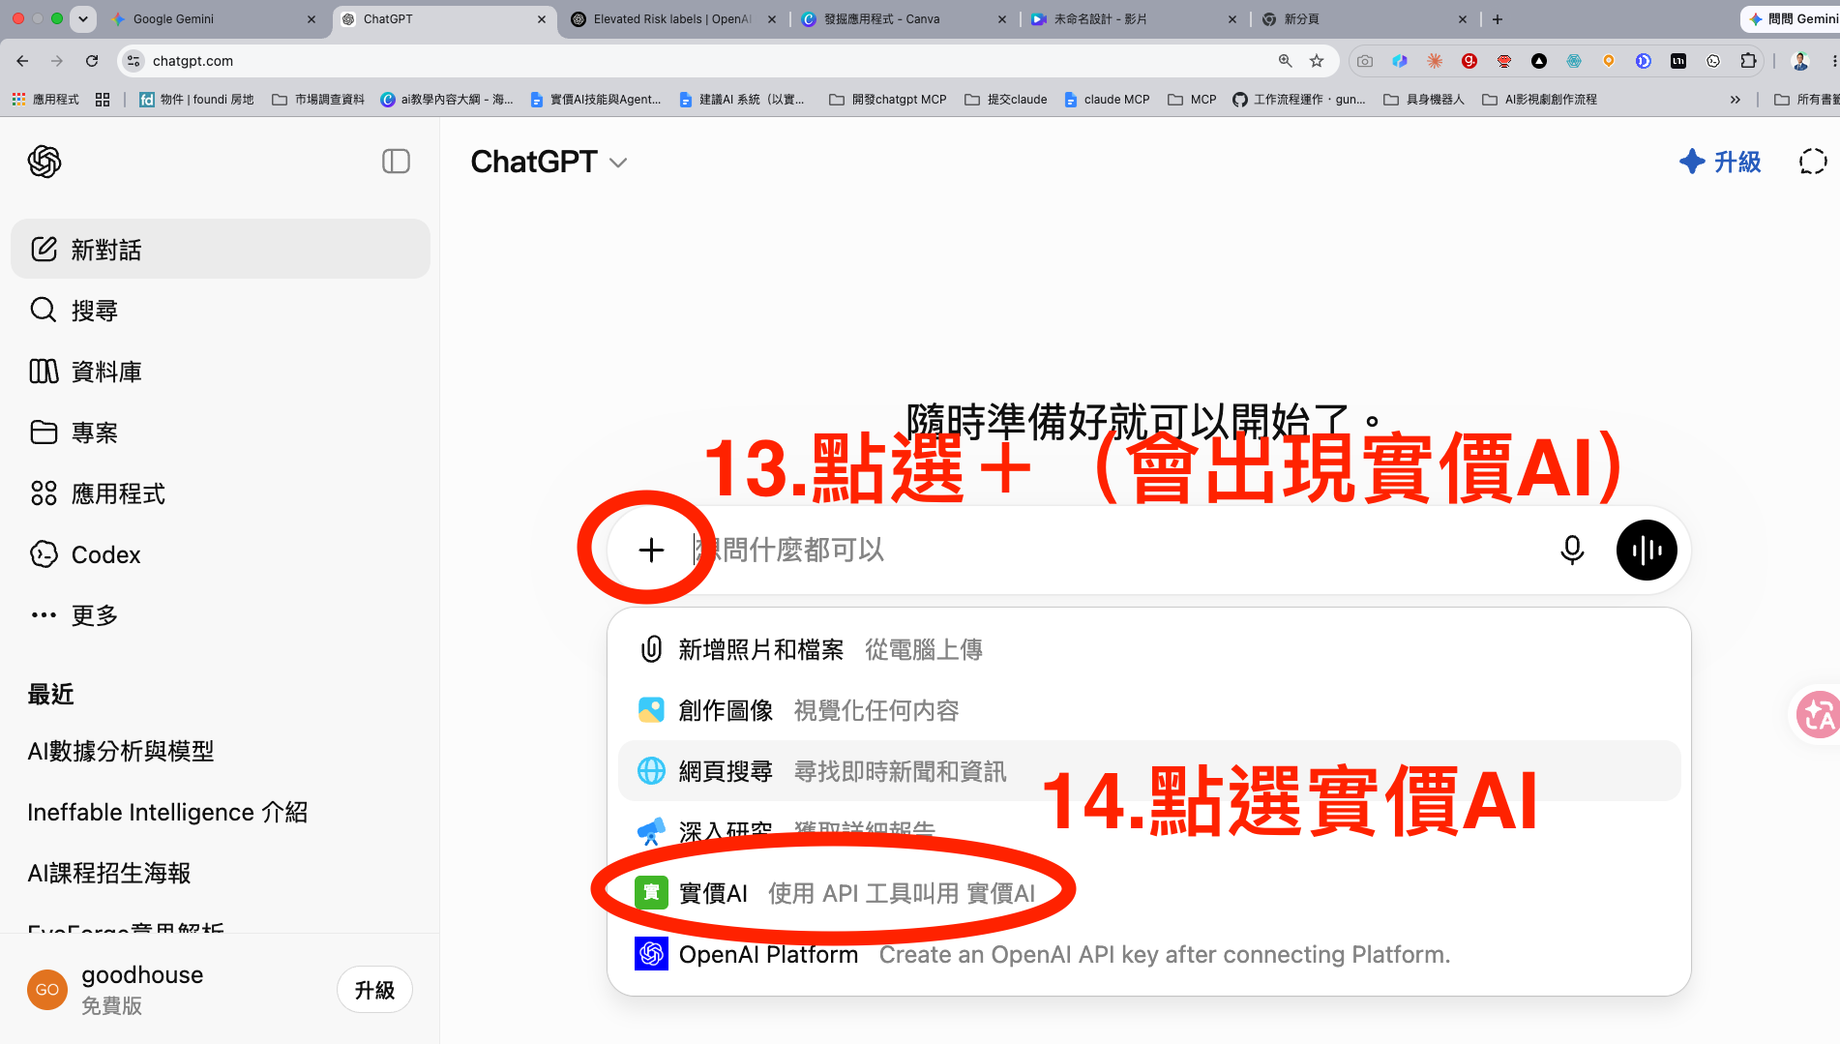The height and width of the screenshot is (1044, 1840).
Task: Collapse the sidebar with panel toggle icon
Action: (x=396, y=162)
